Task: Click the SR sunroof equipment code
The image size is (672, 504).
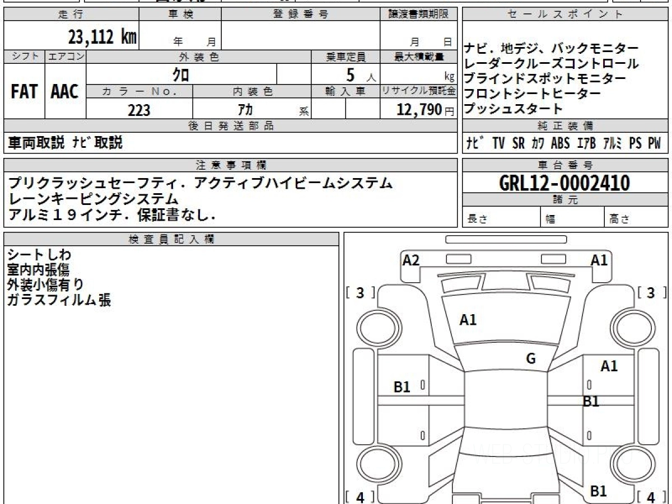Action: pos(519,143)
